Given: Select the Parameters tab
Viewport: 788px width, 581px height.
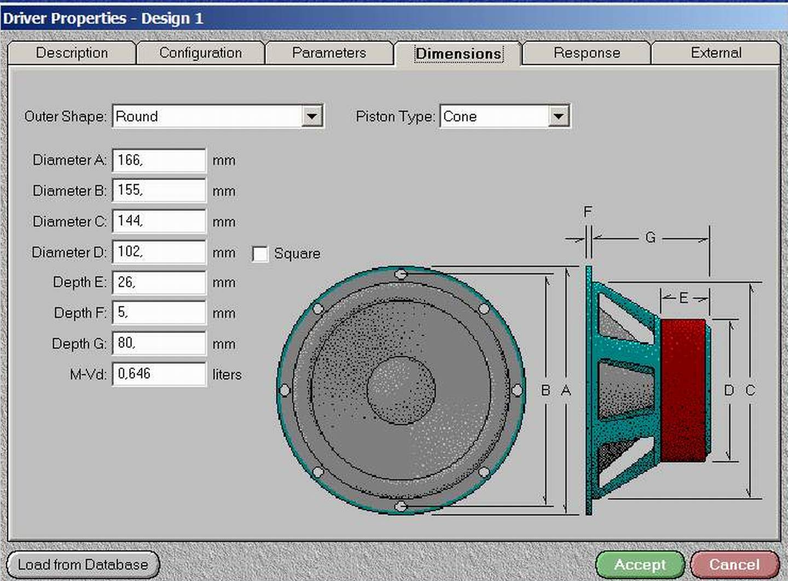Looking at the screenshot, I should click(329, 53).
